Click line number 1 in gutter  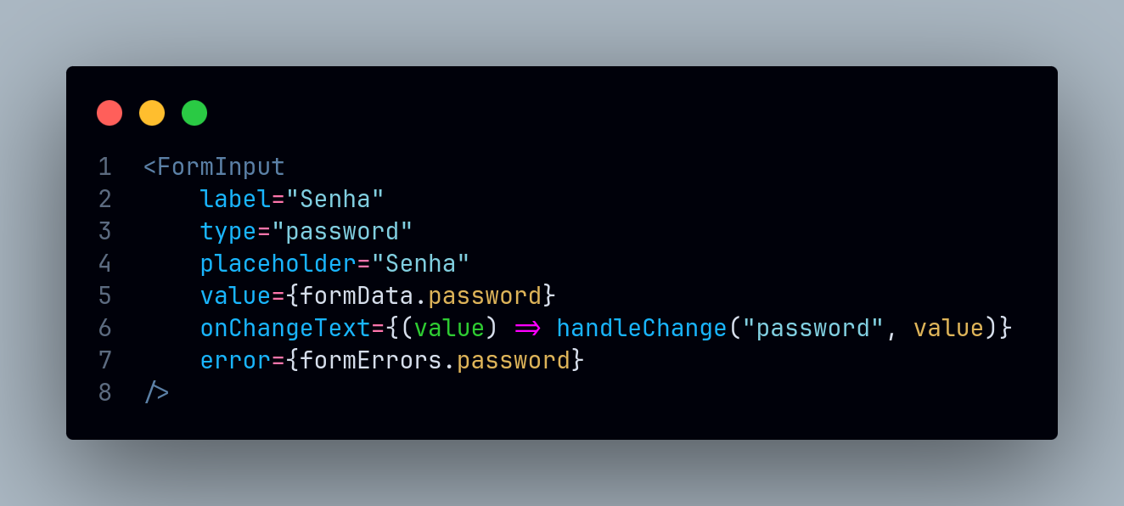[104, 166]
